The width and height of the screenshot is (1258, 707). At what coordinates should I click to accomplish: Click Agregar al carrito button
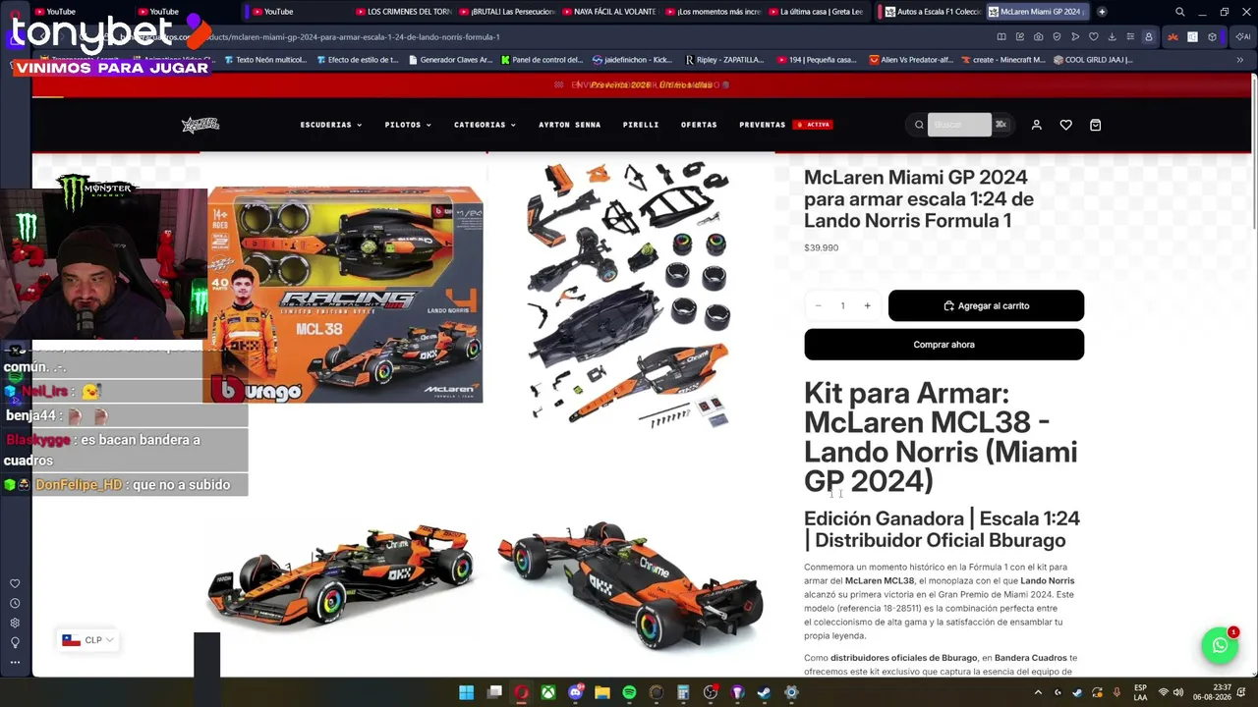click(x=986, y=305)
